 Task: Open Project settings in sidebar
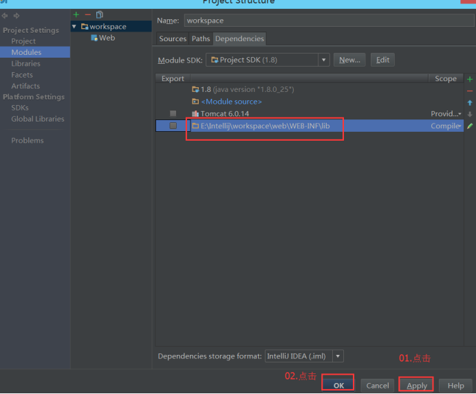23,41
